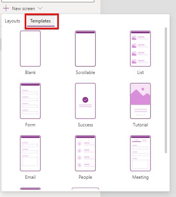
Task: Click the plus icon for New screen
Action: (x=6, y=9)
